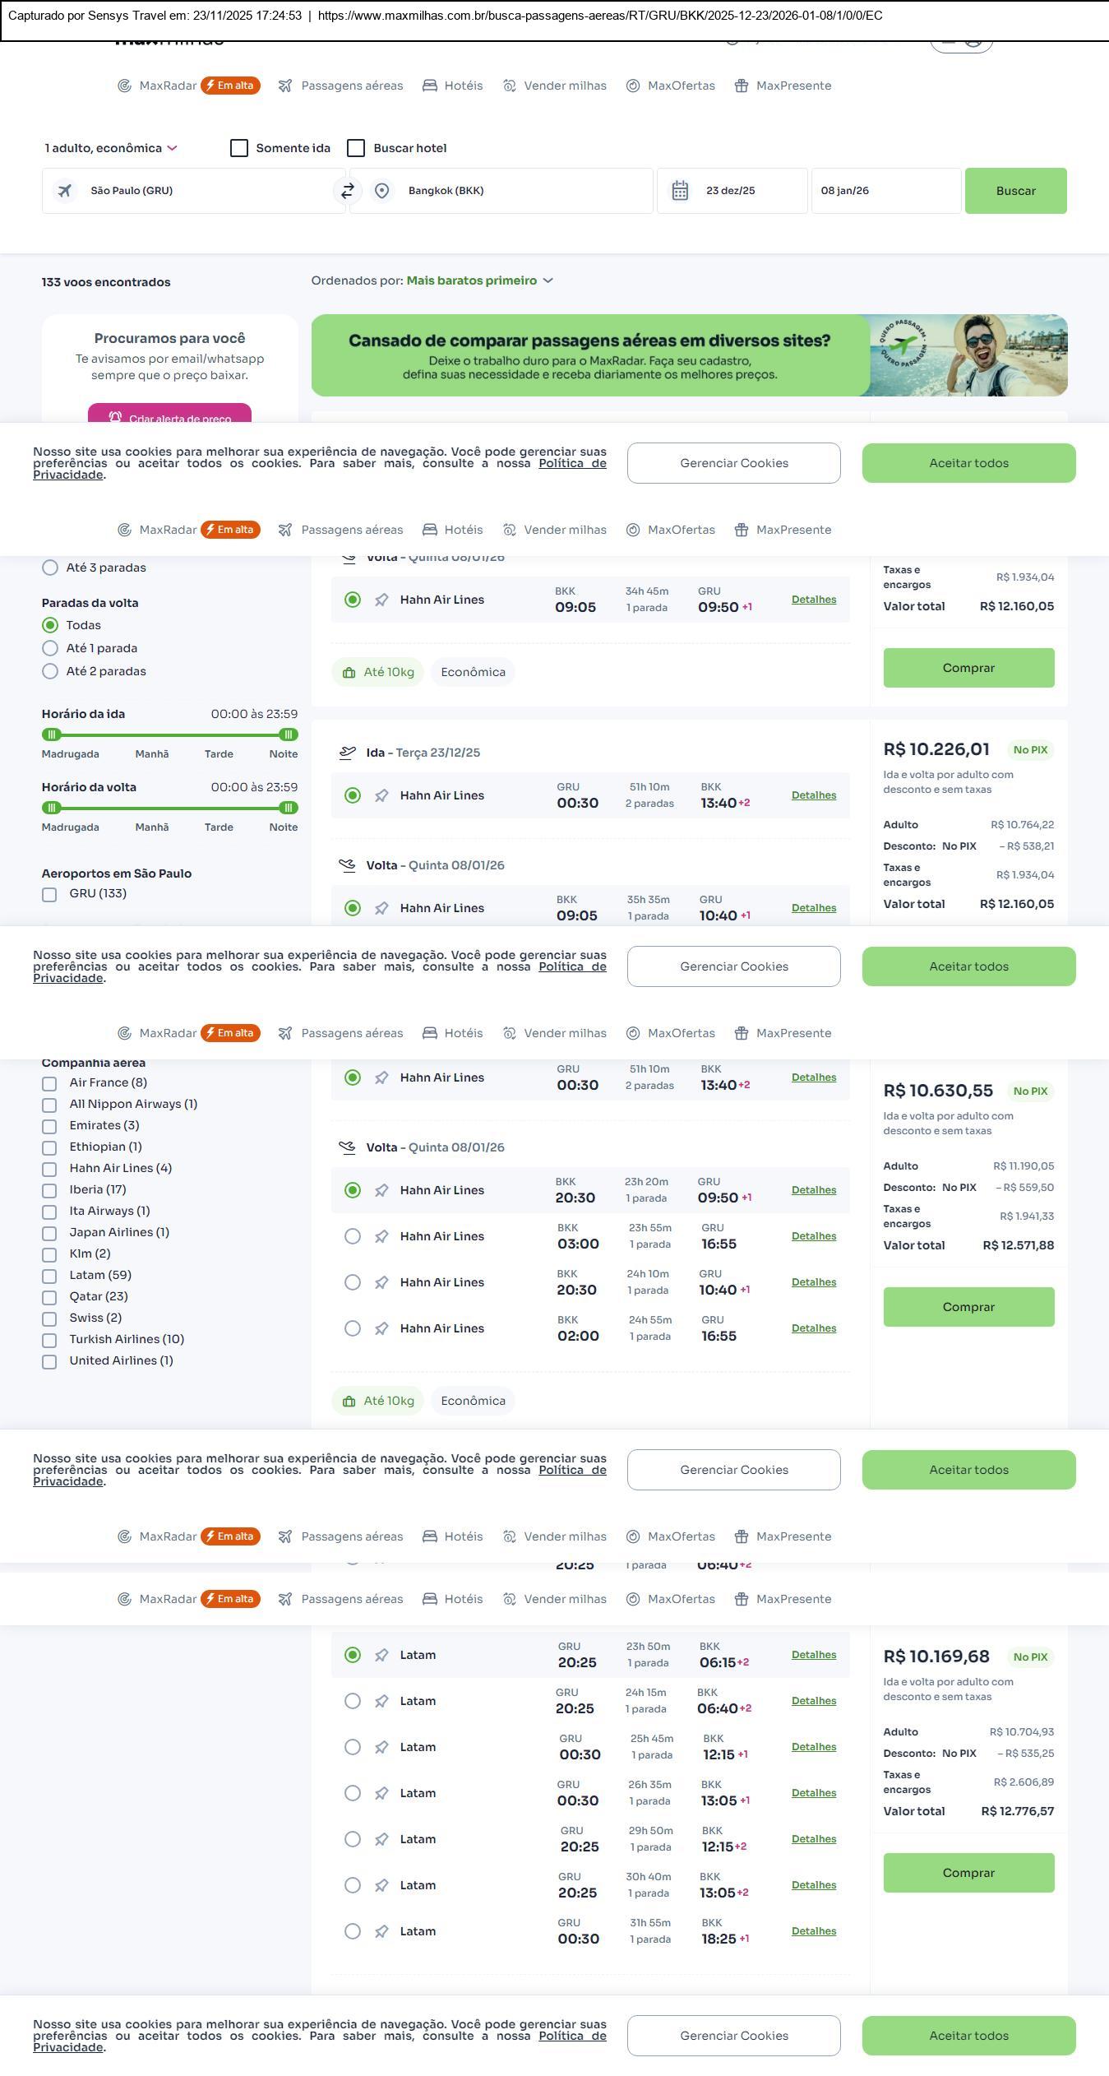Viewport: 1109px width, 2076px height.
Task: Click the airplane icon beside São Paulo (GRU)
Action: 64,191
